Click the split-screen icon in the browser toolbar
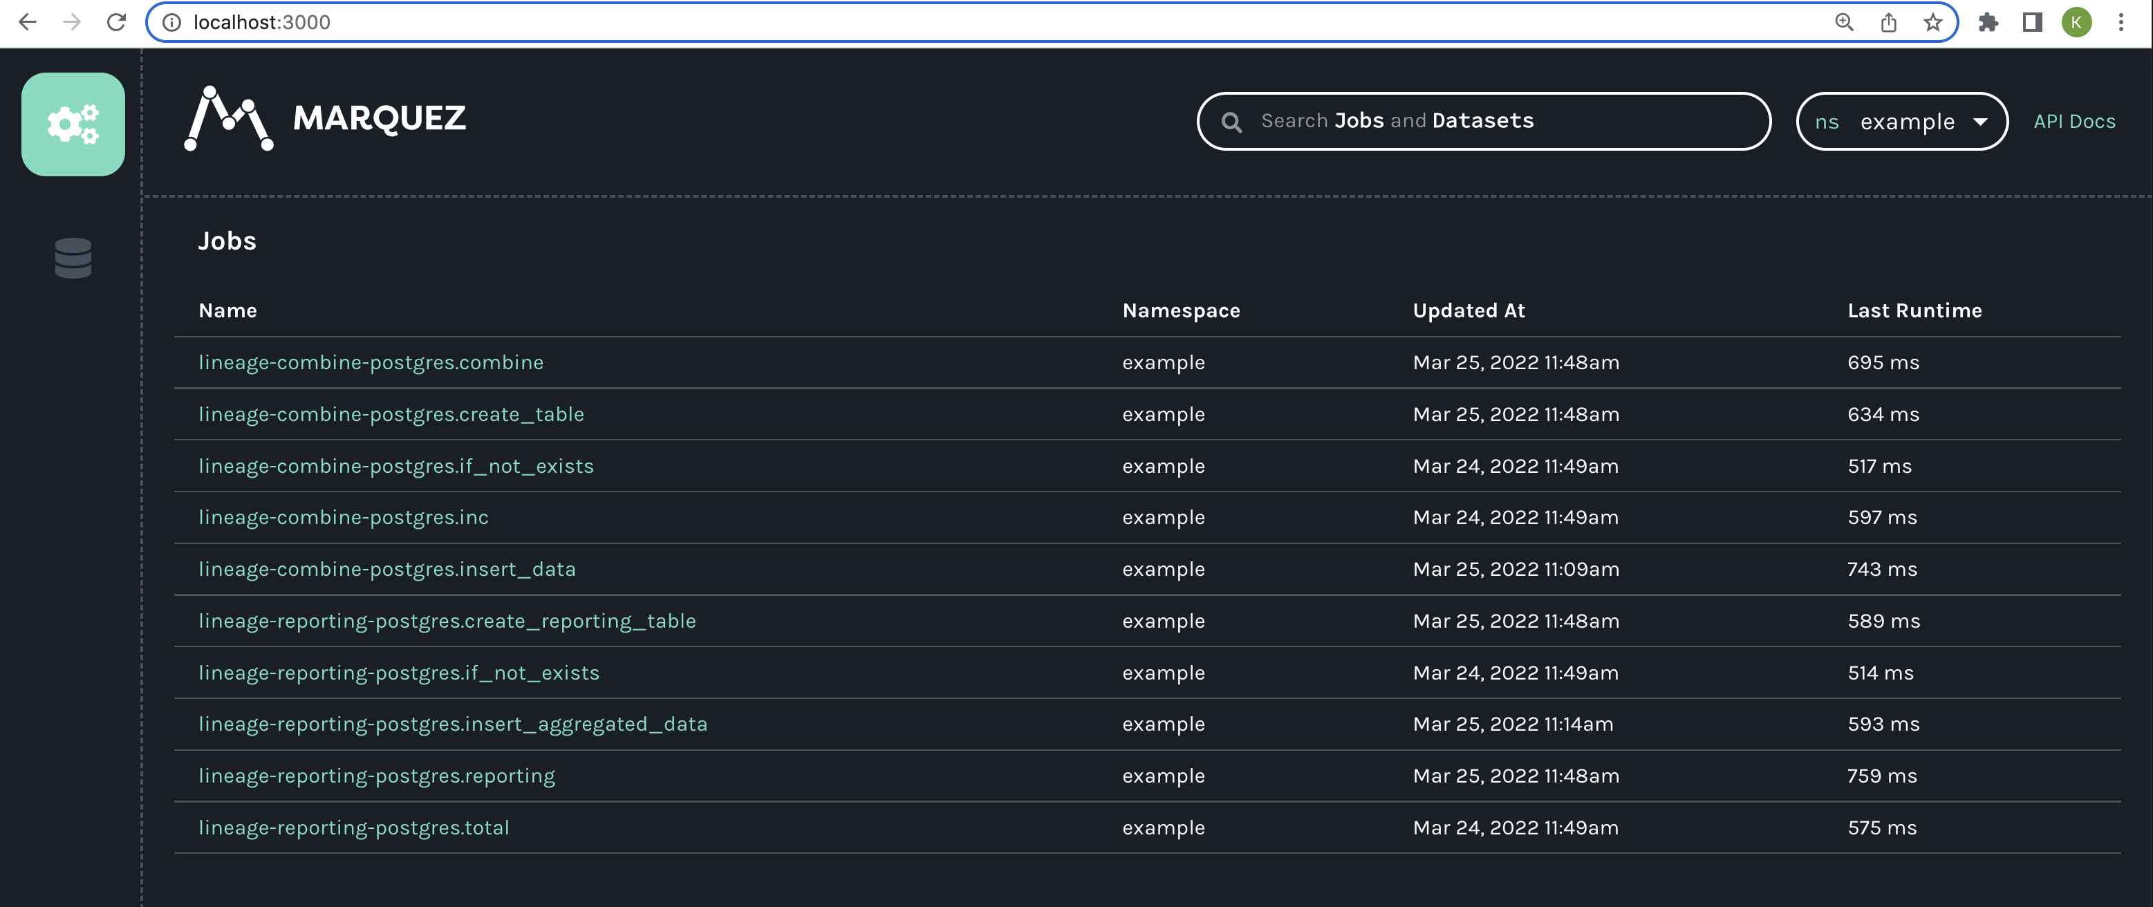The width and height of the screenshot is (2153, 907). (x=2033, y=23)
